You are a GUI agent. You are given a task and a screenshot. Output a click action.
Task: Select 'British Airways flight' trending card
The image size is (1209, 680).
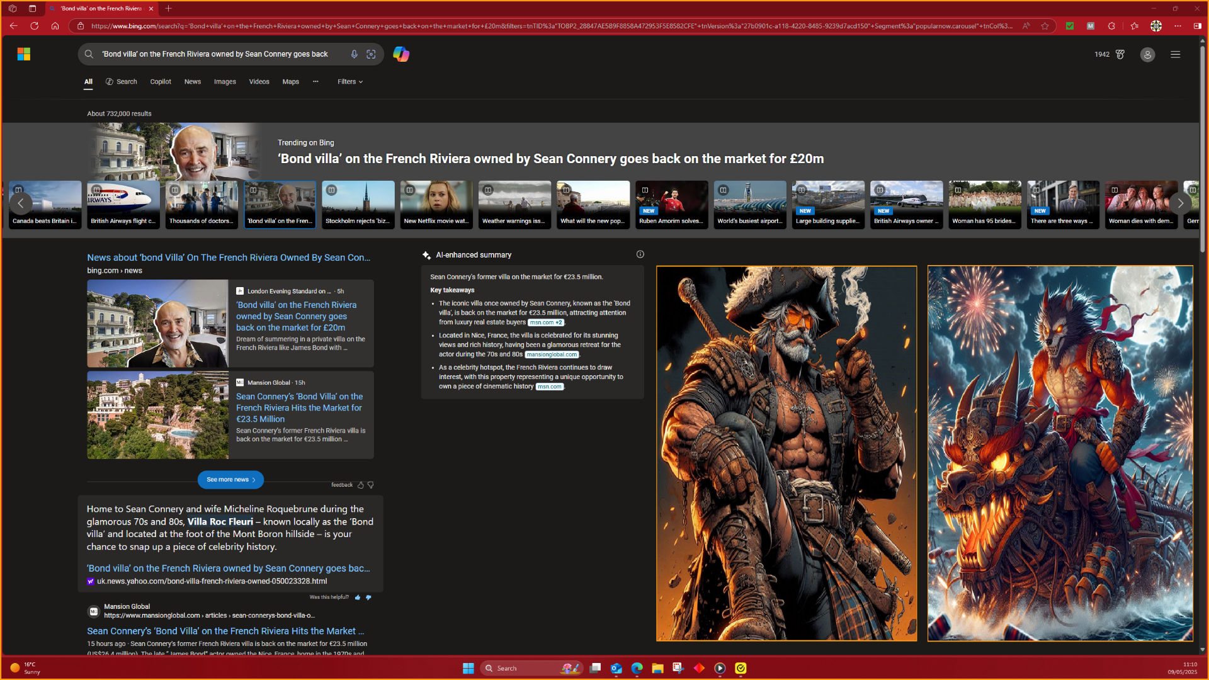click(123, 205)
